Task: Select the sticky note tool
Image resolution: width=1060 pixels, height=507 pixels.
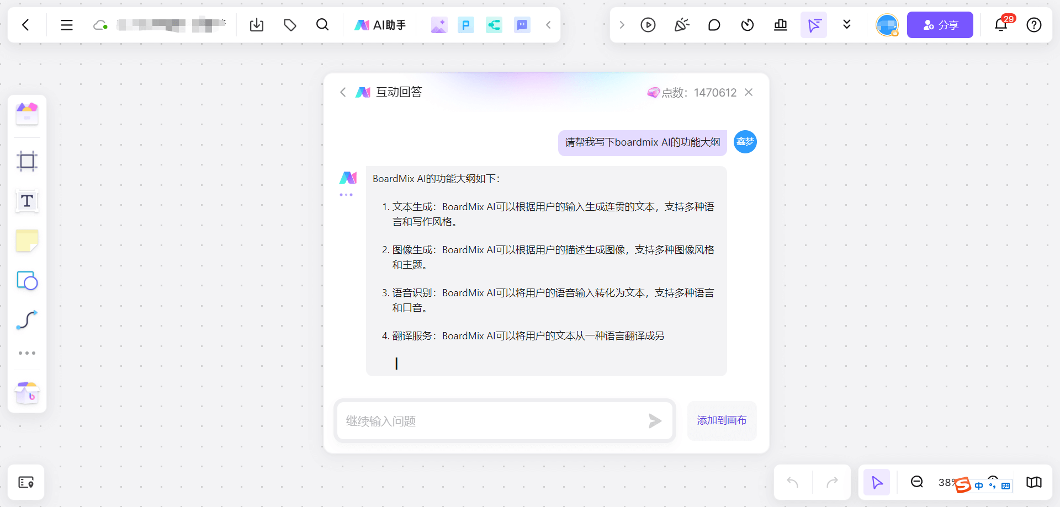Action: click(x=27, y=241)
